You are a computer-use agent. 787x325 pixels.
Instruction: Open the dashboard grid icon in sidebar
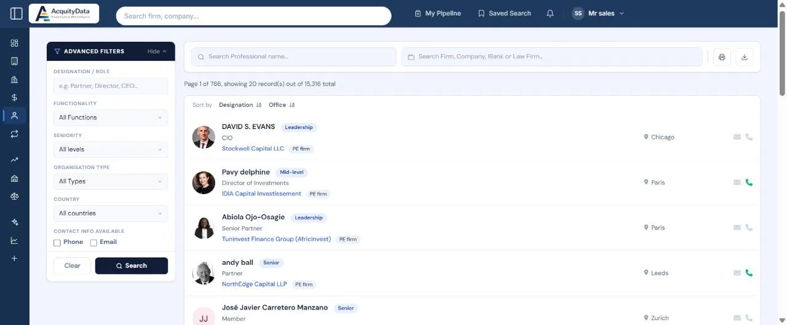pos(15,43)
